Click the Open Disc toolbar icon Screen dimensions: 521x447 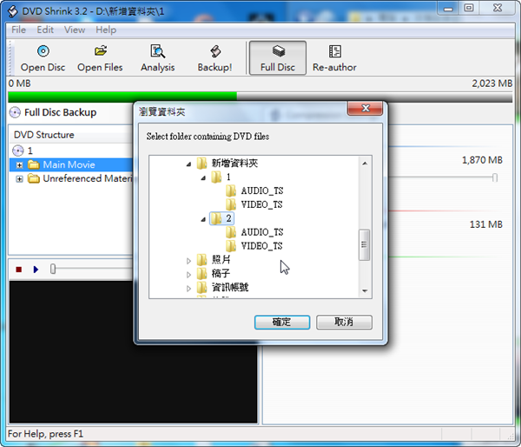coord(43,58)
